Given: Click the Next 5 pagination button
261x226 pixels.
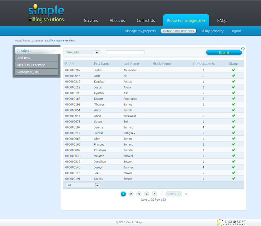Looking at the screenshot, I should pos(174,194).
